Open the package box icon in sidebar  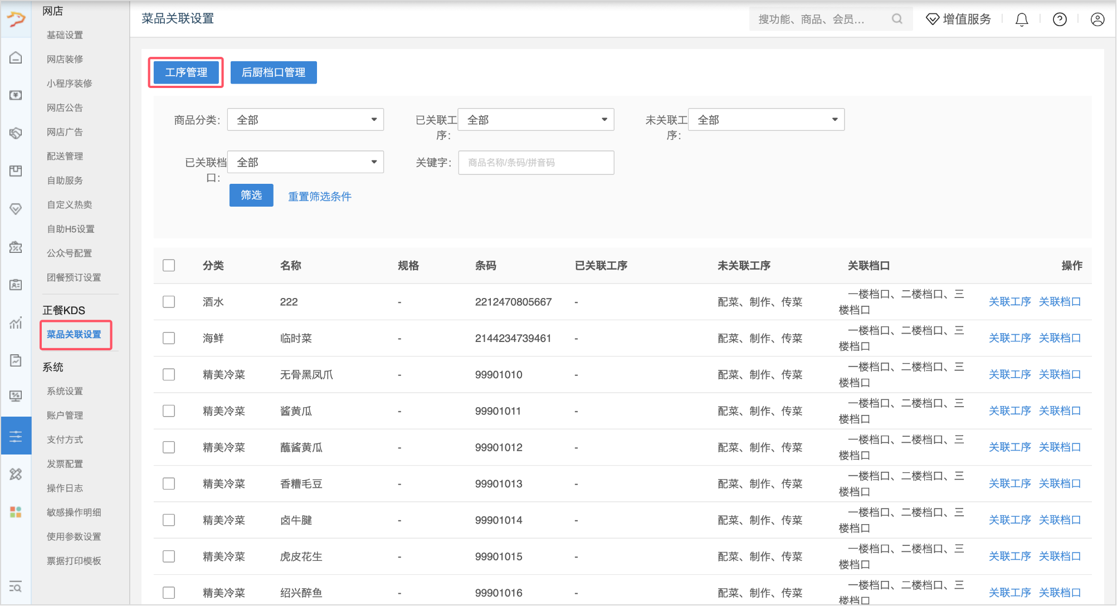16,171
